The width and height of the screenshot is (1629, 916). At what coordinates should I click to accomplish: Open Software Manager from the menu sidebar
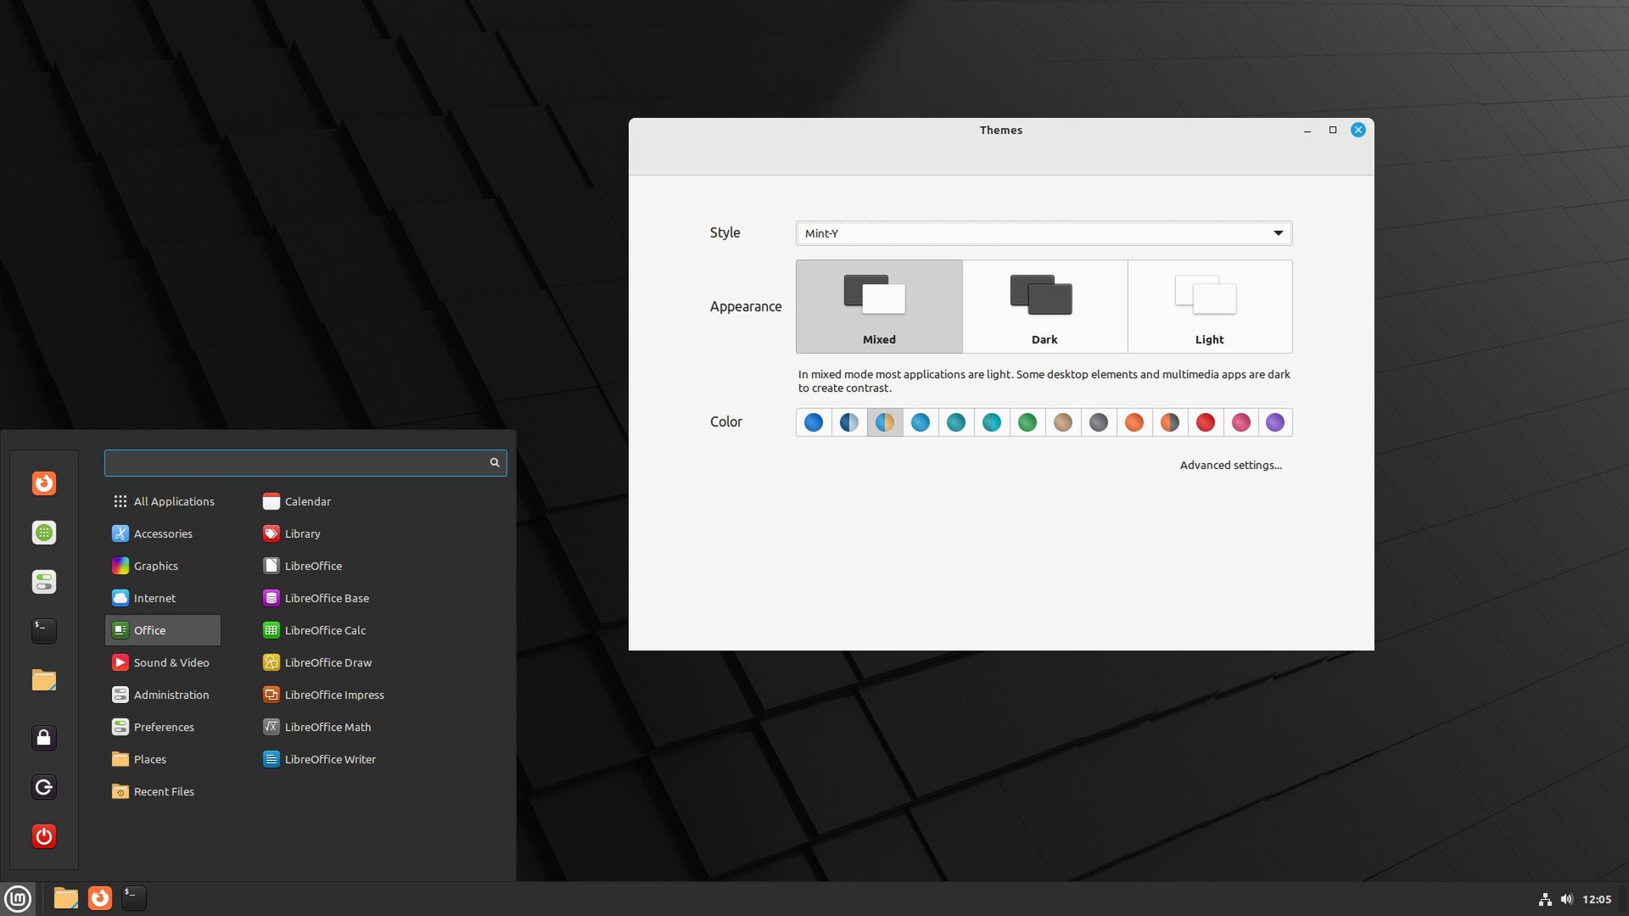click(x=44, y=533)
